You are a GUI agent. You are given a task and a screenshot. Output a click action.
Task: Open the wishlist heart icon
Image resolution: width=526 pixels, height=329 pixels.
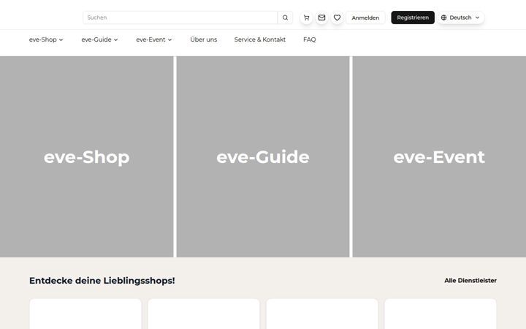(337, 18)
